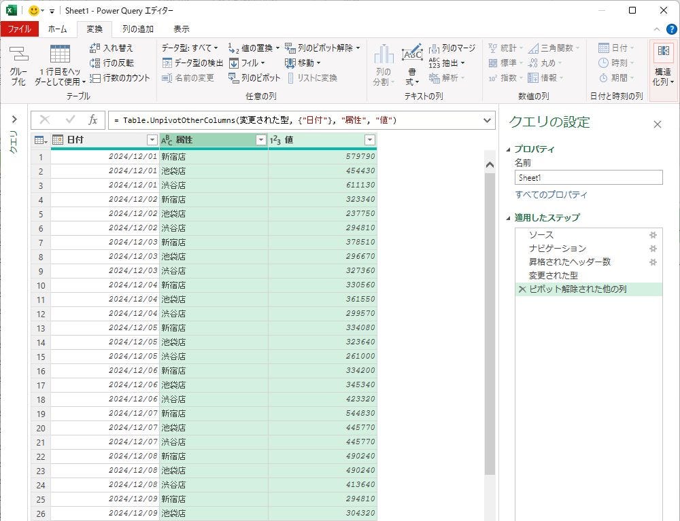Click 列のピボット (Pivot Column) icon
This screenshot has width=680, height=521.
pos(234,78)
